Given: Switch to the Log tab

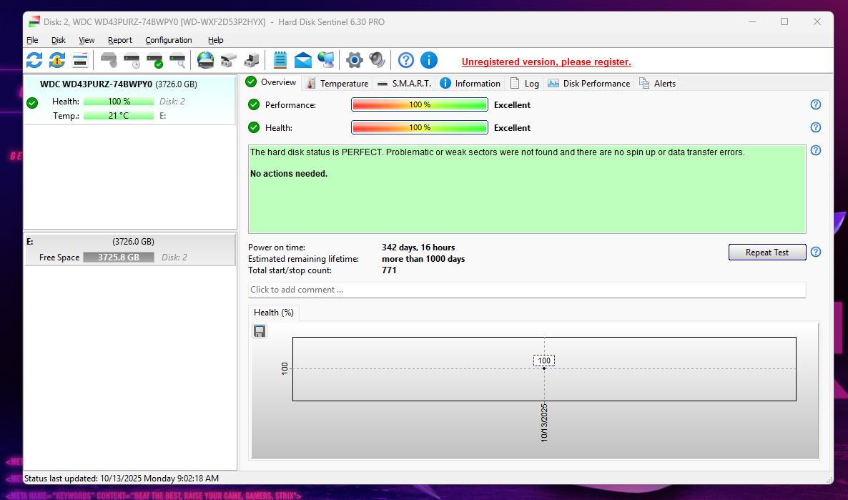Looking at the screenshot, I should [x=525, y=83].
